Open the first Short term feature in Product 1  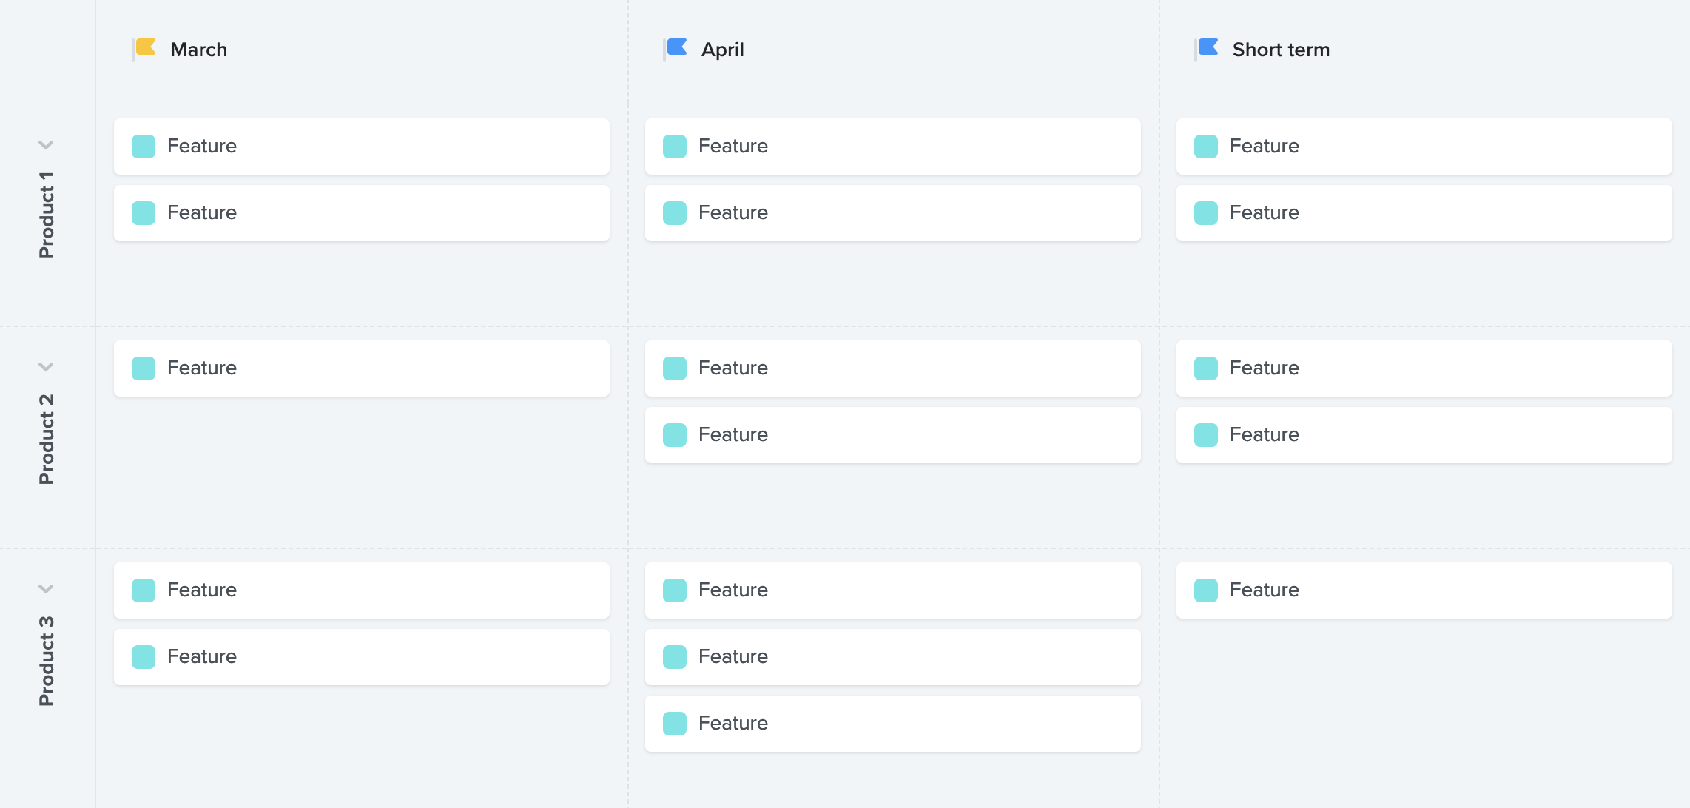point(1424,147)
